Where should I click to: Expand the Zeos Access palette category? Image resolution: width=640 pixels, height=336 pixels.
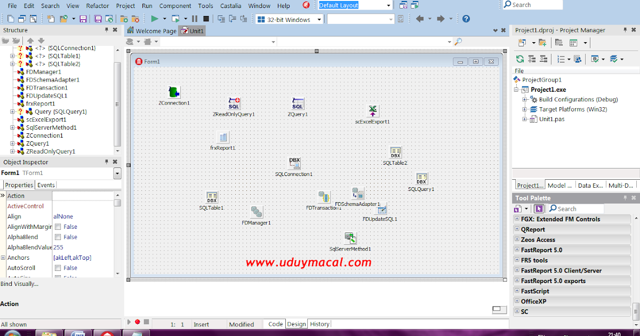pos(517,239)
